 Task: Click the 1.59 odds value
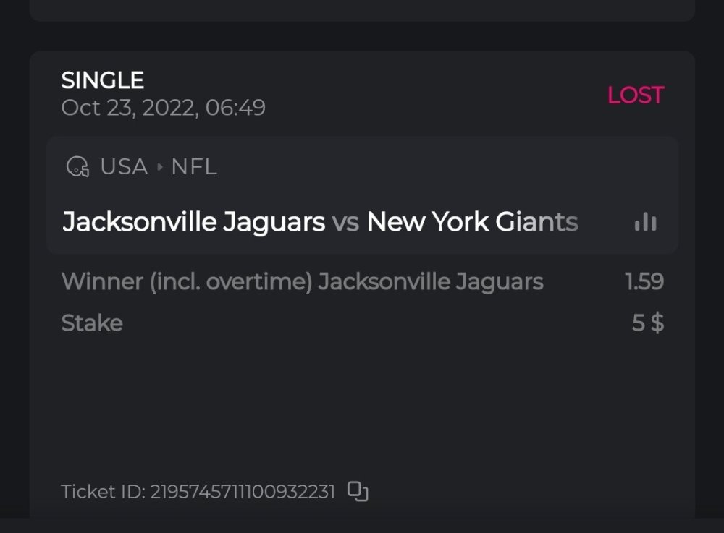tap(644, 281)
